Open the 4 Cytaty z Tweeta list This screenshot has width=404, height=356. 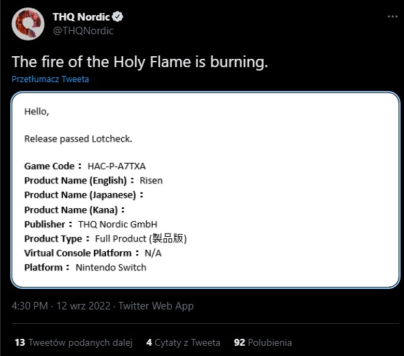(x=184, y=342)
